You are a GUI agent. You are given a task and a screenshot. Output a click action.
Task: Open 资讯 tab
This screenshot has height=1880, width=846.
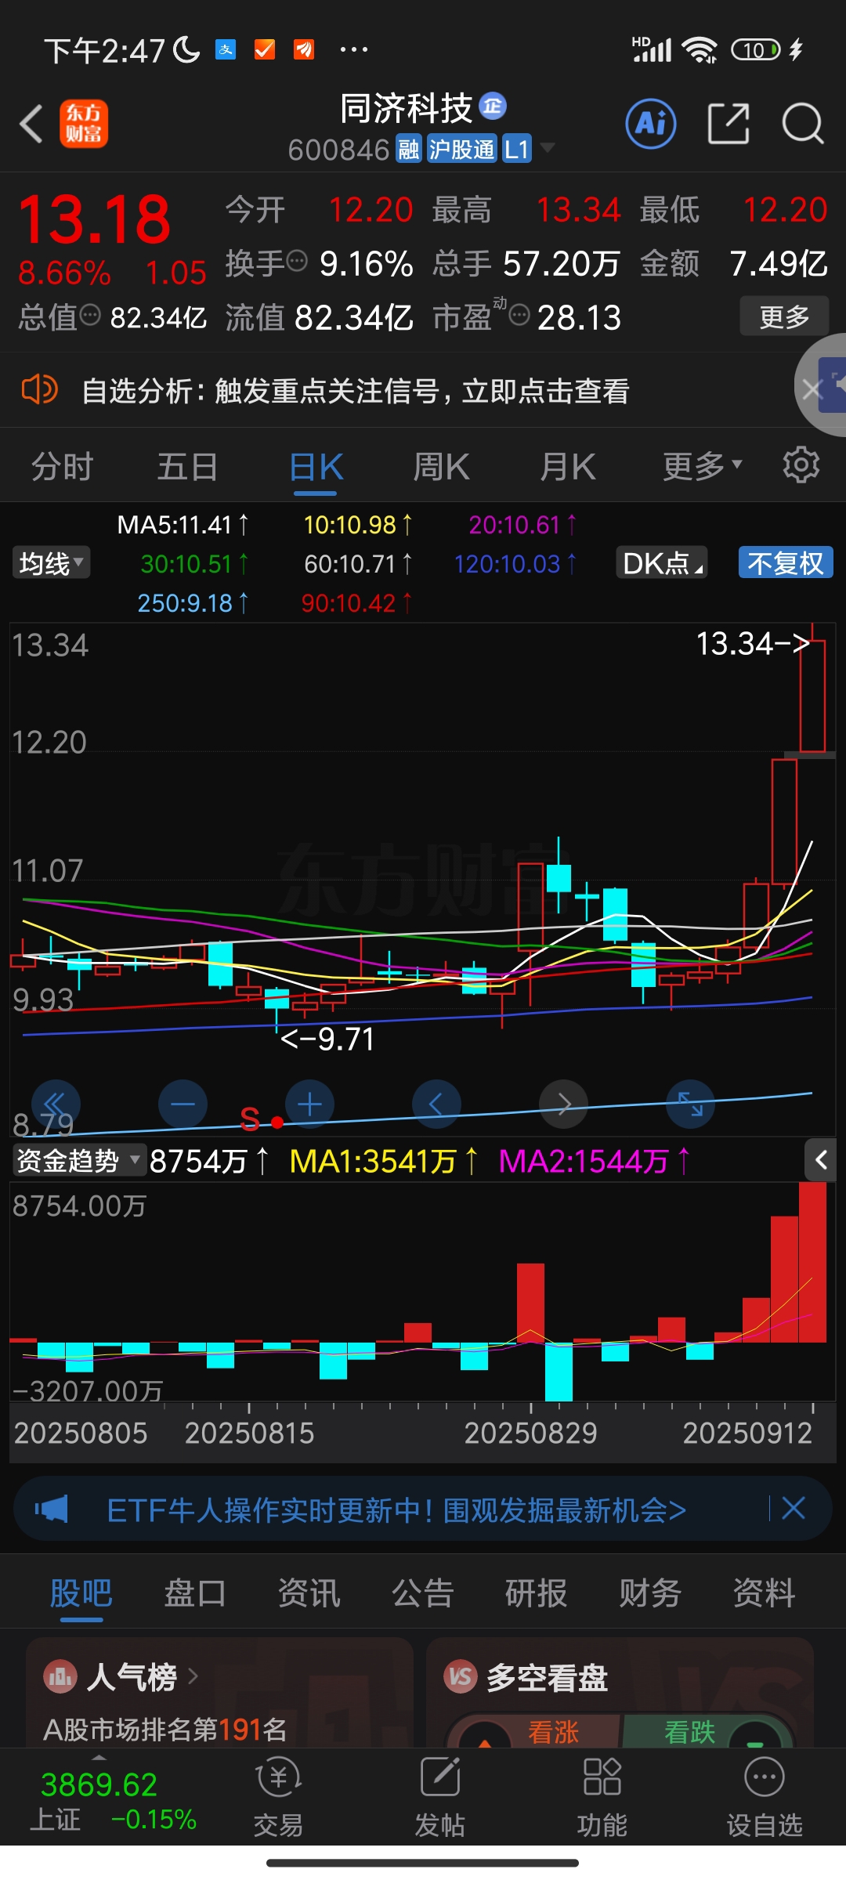(309, 1593)
